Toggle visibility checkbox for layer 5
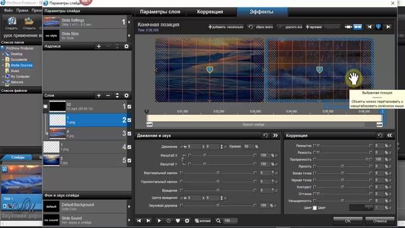The width and height of the screenshot is (405, 228). pos(129,160)
